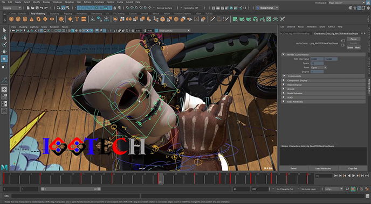Create a polygon sphere from the shelf
The width and height of the screenshot is (371, 204).
click(x=11, y=19)
